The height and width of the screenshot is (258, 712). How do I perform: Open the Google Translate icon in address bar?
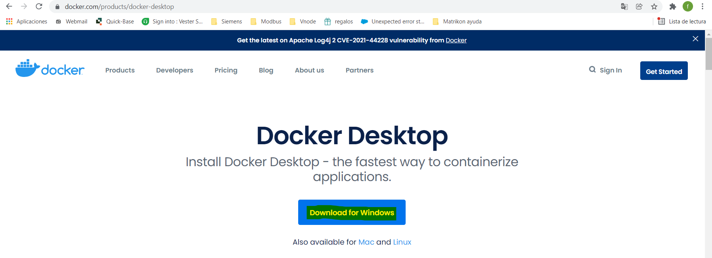(x=624, y=6)
